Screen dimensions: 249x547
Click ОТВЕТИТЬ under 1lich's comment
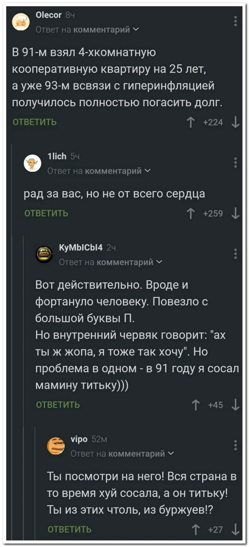pos(46,213)
